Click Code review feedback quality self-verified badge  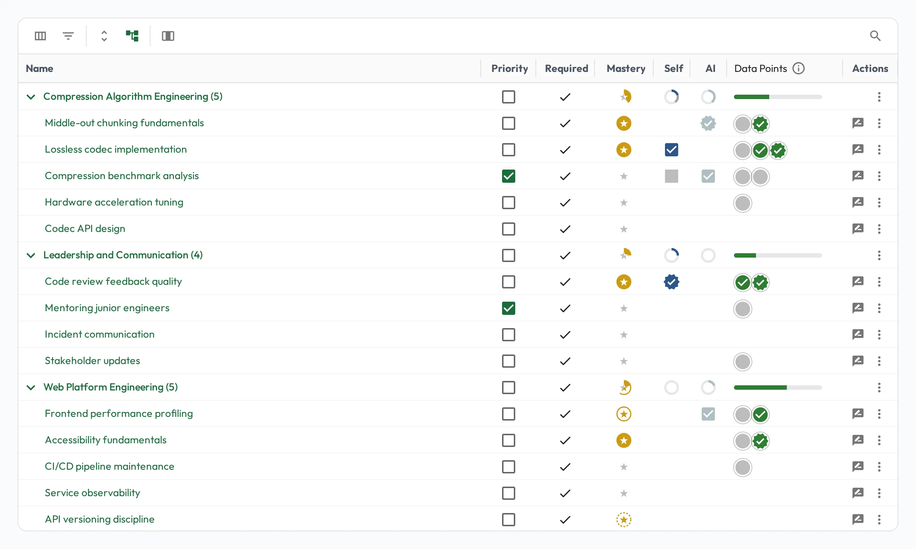coord(671,282)
